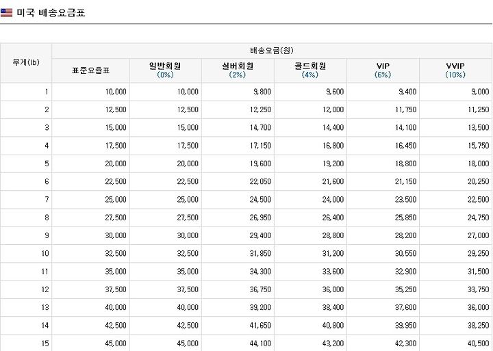Click the 11,750 VIP rate
This screenshot has width=493, height=351.
pos(405,109)
